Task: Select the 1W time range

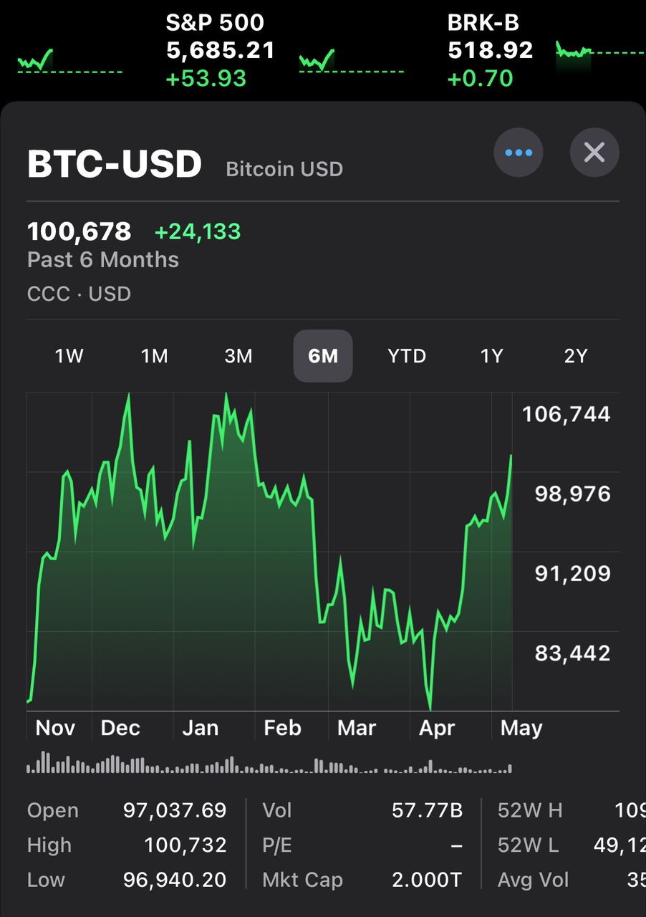Action: 69,356
